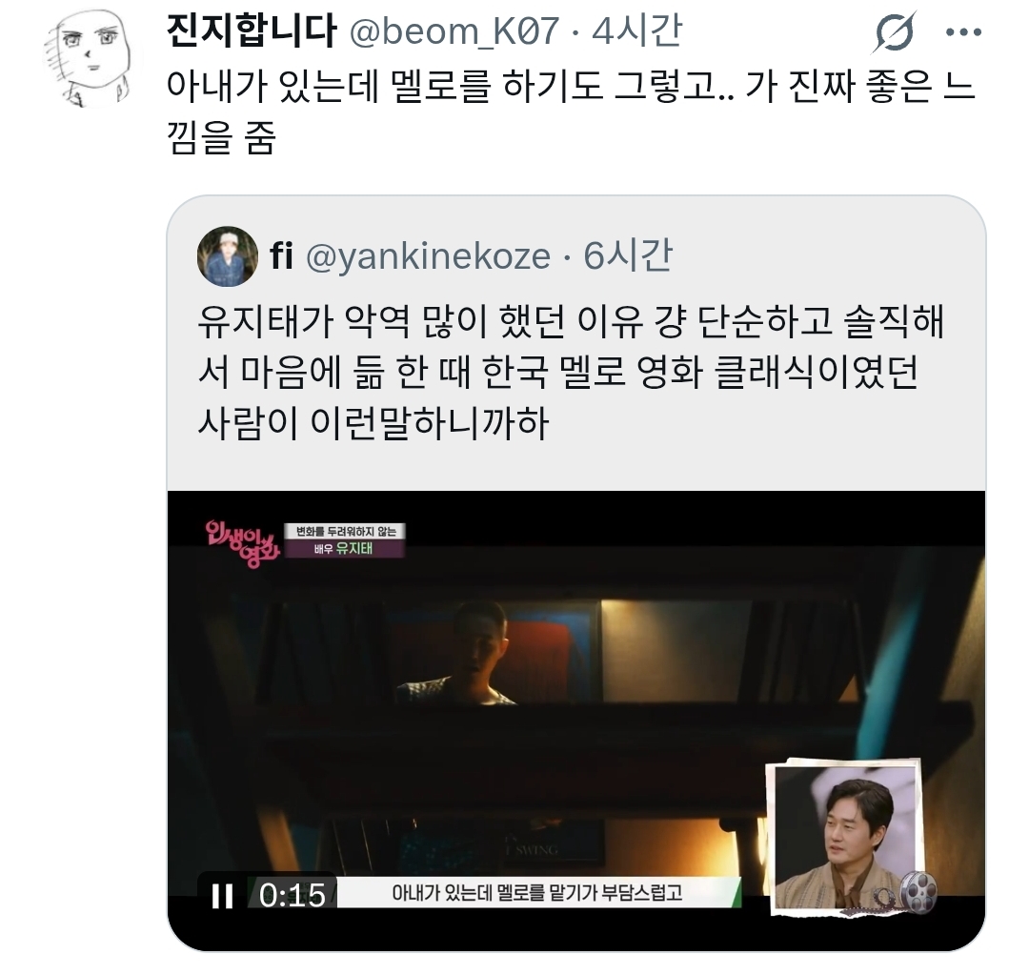Click the picture-in-picture studio guest thumbnail
The width and height of the screenshot is (1029, 975).
[x=846, y=837]
